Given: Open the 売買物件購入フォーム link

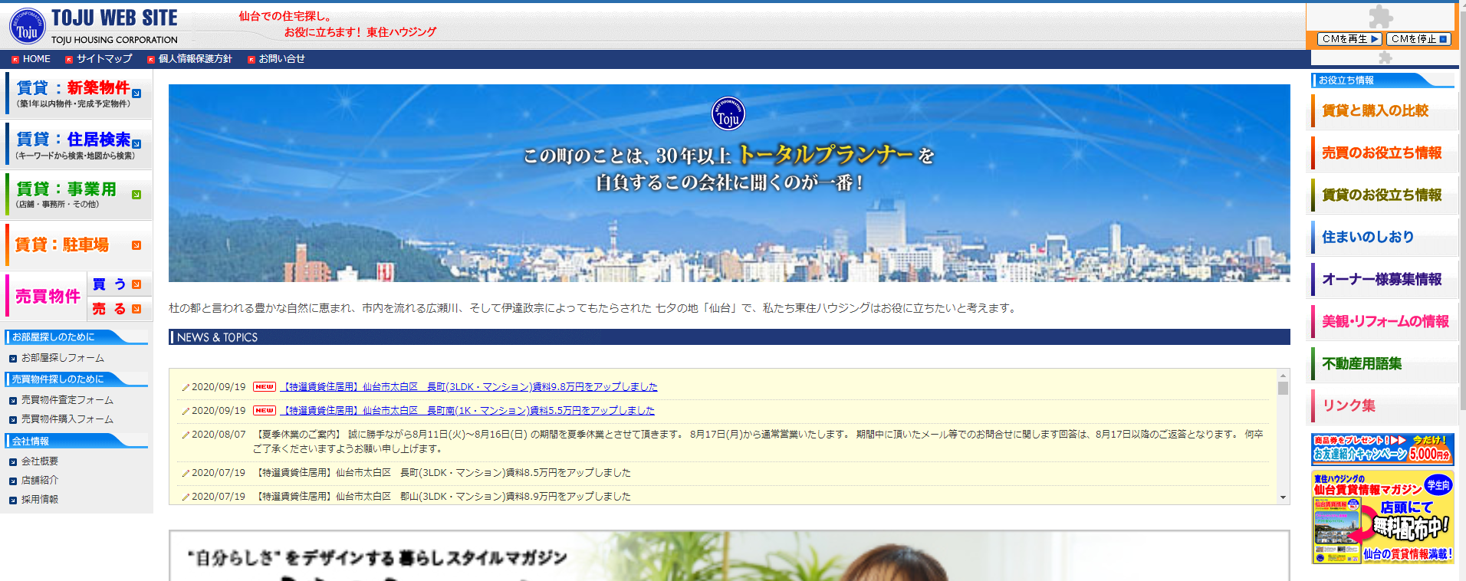Looking at the screenshot, I should pos(67,419).
